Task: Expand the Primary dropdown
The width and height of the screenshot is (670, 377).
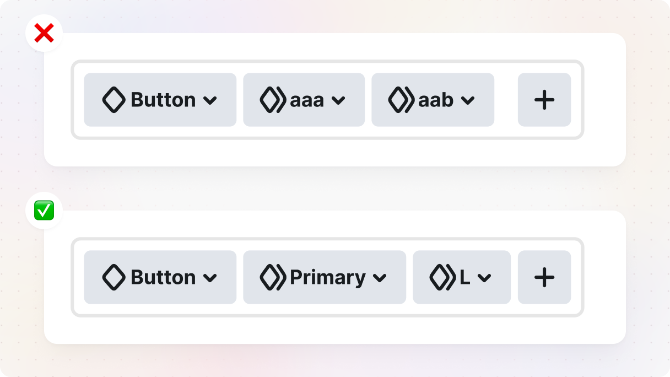Action: point(379,278)
